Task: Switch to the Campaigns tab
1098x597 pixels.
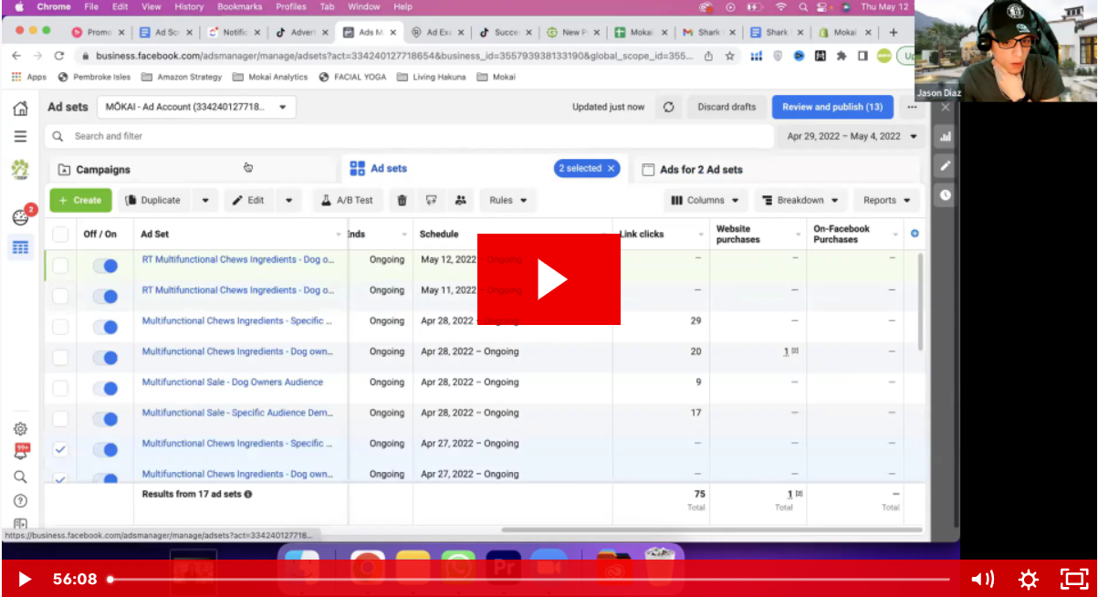Action: pyautogui.click(x=102, y=170)
